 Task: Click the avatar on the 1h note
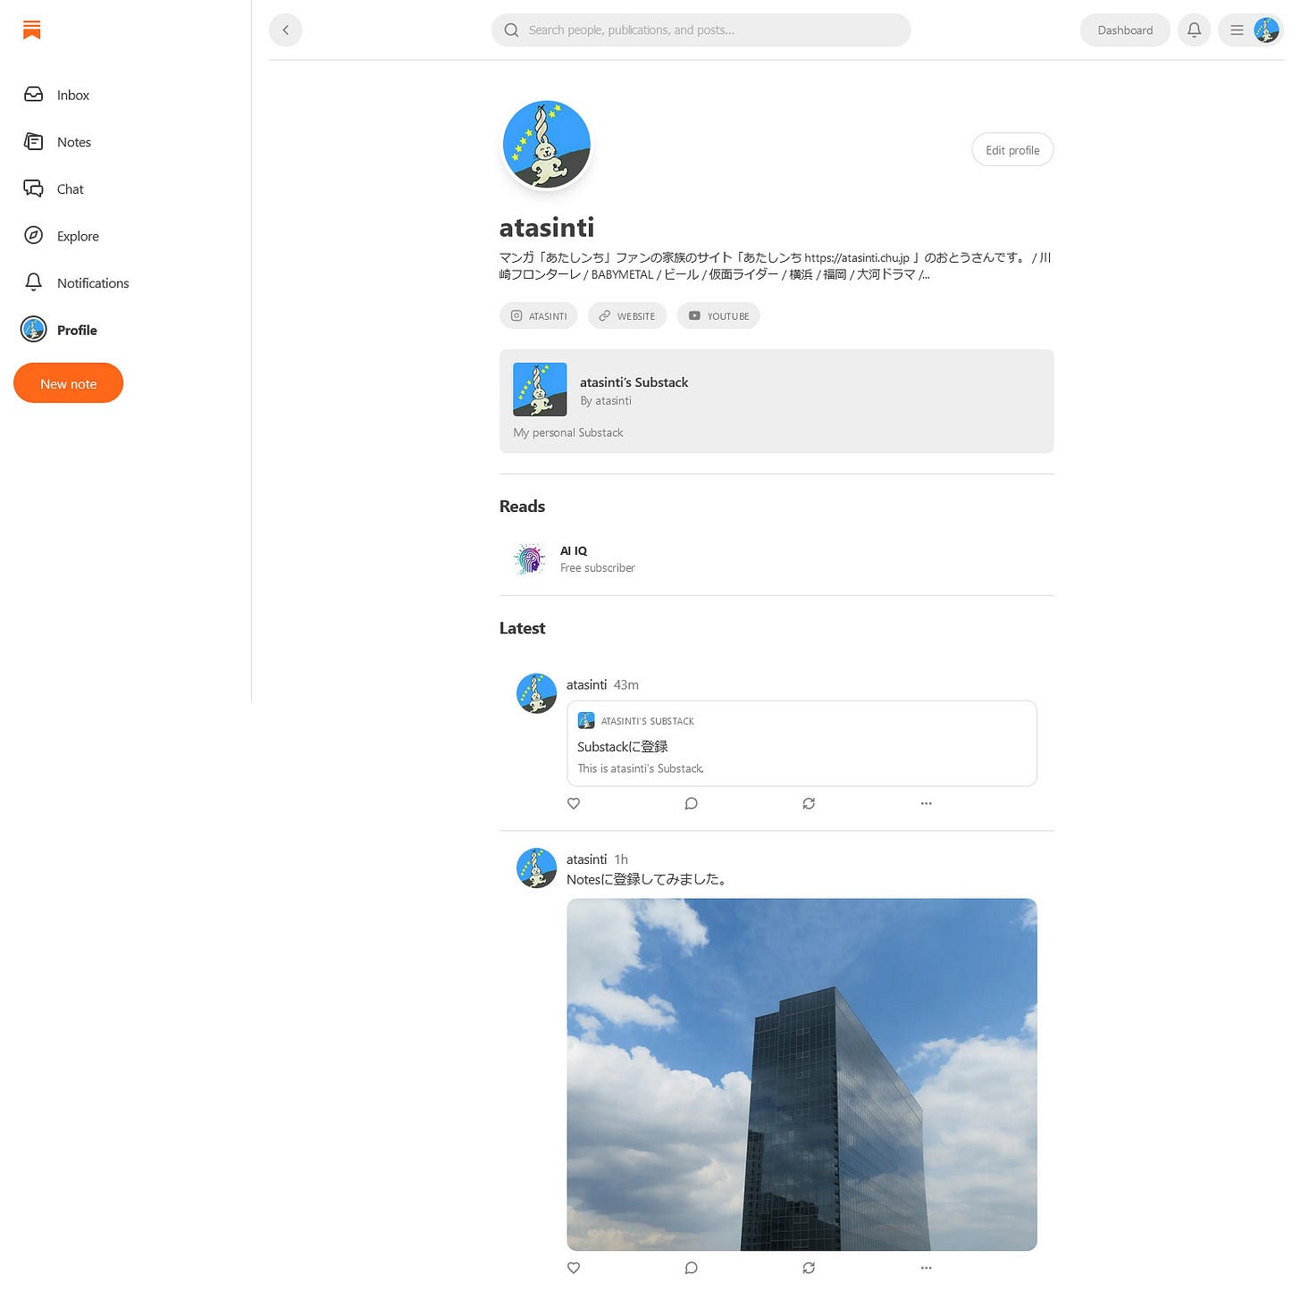[x=536, y=868]
